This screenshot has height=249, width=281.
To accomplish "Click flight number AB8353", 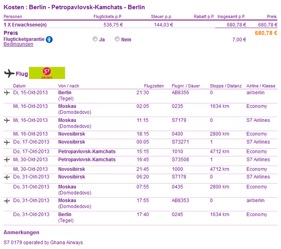I will click(181, 200).
